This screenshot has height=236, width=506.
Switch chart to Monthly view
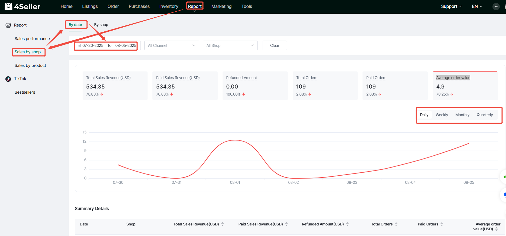pyautogui.click(x=462, y=115)
